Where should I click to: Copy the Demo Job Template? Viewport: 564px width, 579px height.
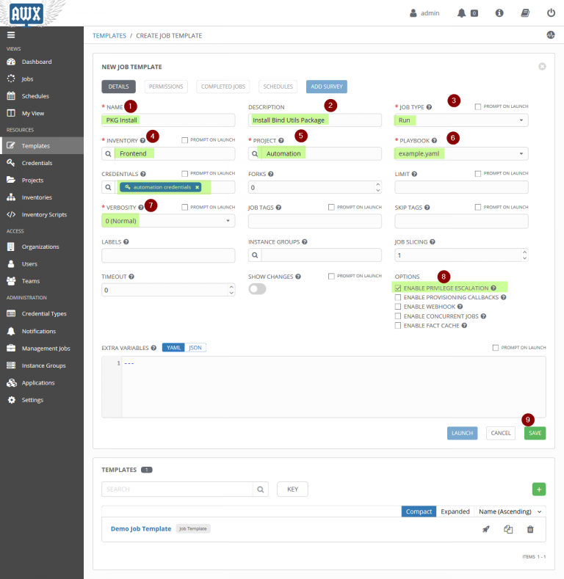click(508, 529)
